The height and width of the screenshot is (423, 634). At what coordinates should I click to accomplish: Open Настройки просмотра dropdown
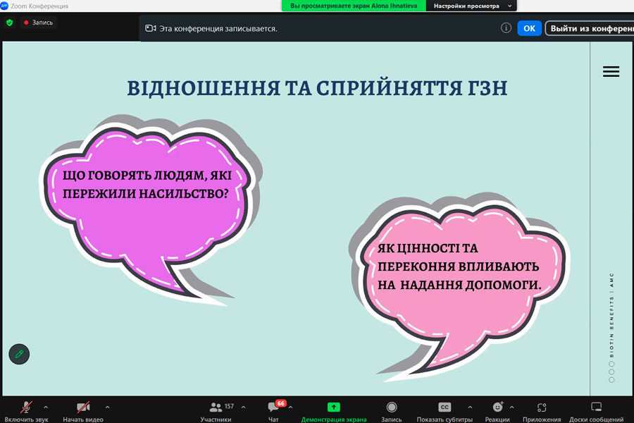[471, 6]
